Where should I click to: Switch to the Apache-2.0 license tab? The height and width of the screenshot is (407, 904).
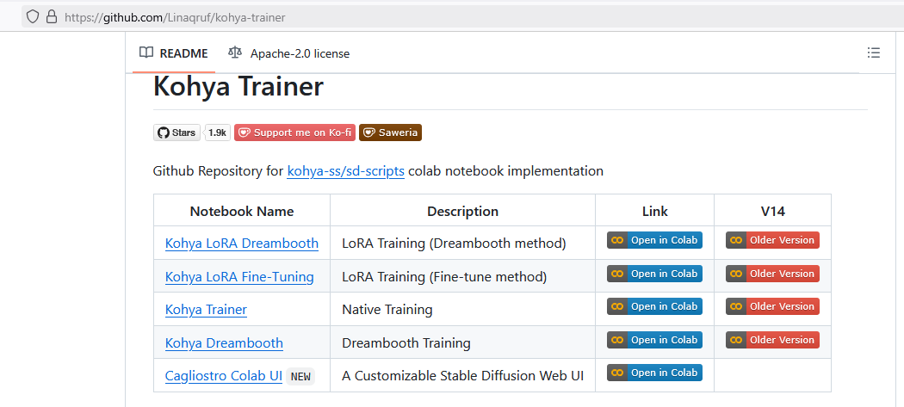[x=288, y=53]
